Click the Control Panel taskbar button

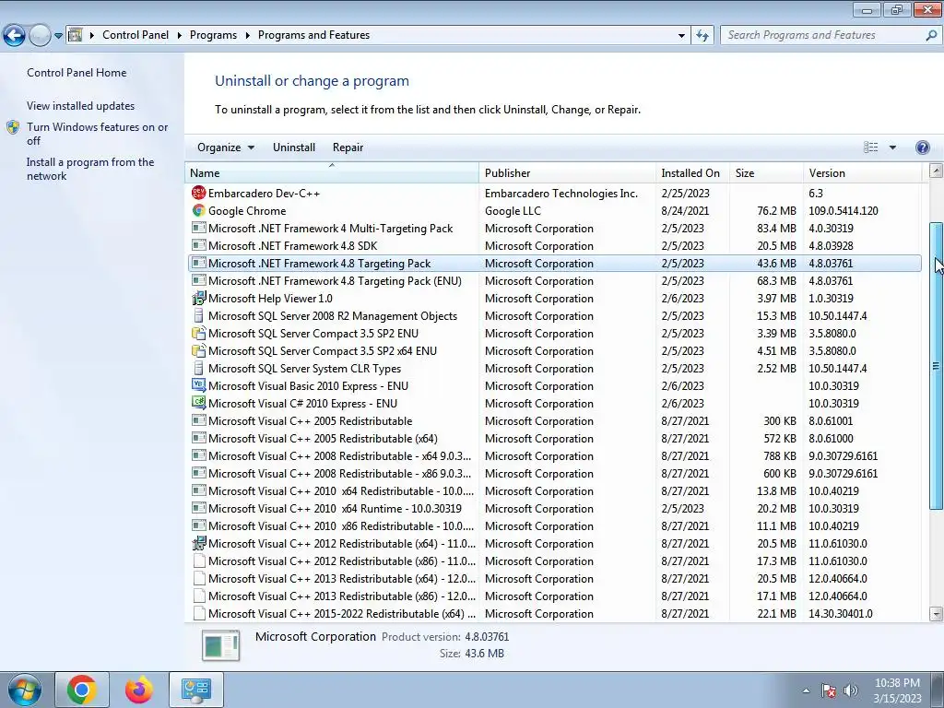point(196,690)
